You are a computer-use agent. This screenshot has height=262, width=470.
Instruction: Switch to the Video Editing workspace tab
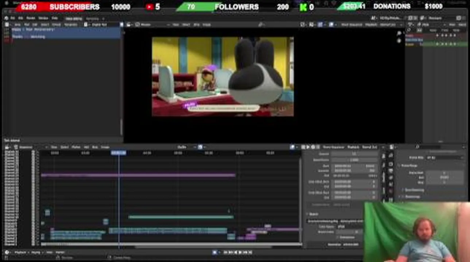(x=74, y=18)
